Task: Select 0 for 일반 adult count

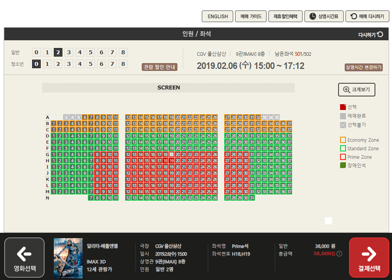Action: pos(36,52)
